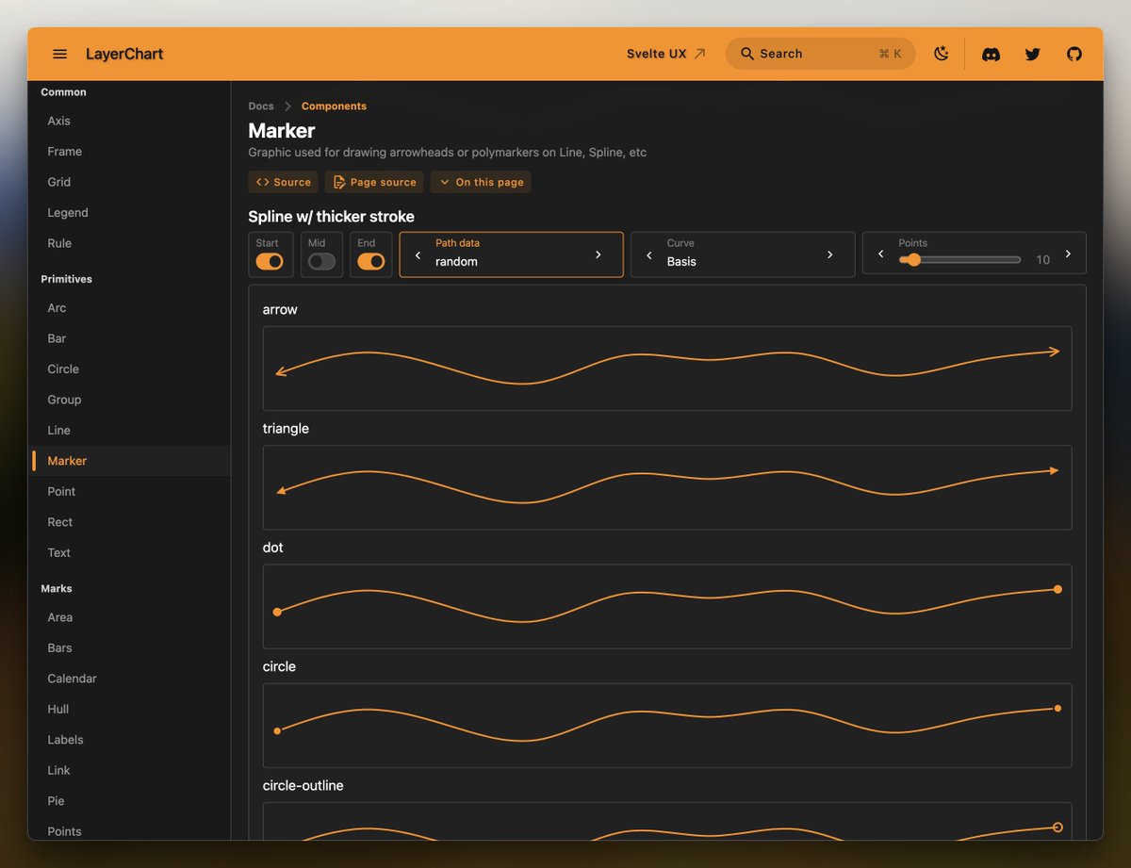Click the LayerChart logo title
Image resolution: width=1131 pixels, height=868 pixels.
(124, 54)
